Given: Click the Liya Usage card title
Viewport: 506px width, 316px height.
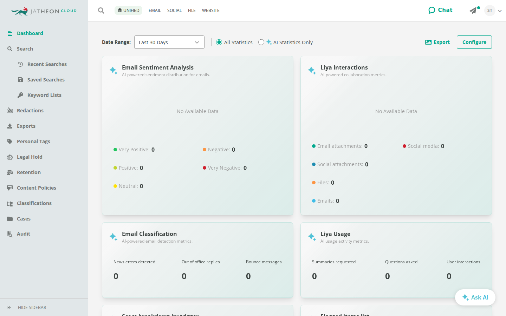Looking at the screenshot, I should click(x=335, y=234).
